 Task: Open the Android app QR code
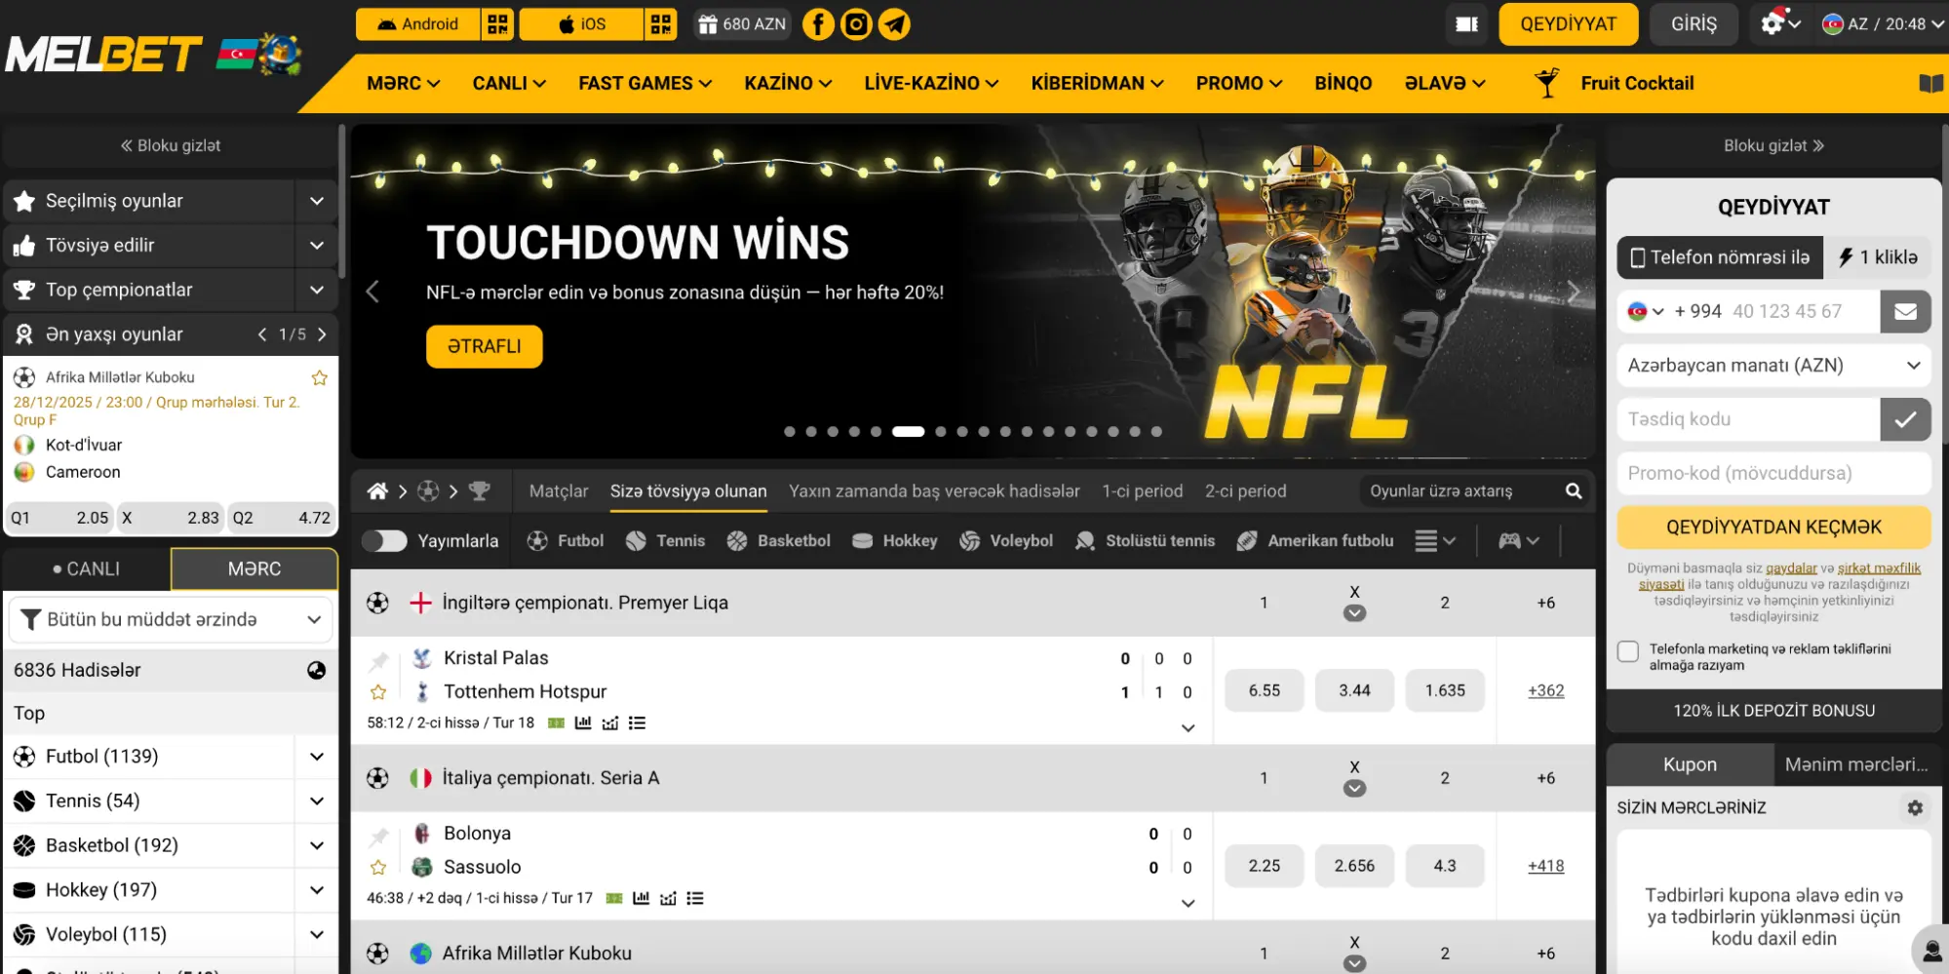point(497,24)
